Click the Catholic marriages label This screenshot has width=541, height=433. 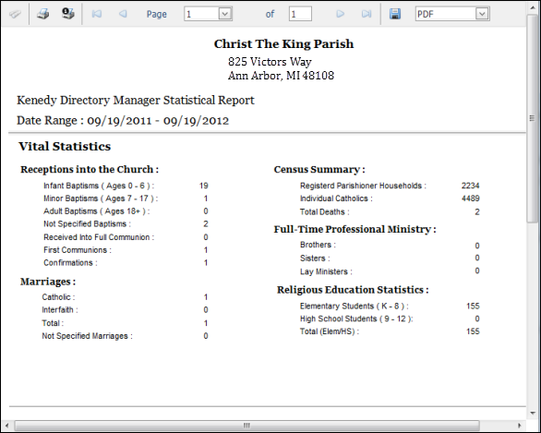click(x=58, y=297)
